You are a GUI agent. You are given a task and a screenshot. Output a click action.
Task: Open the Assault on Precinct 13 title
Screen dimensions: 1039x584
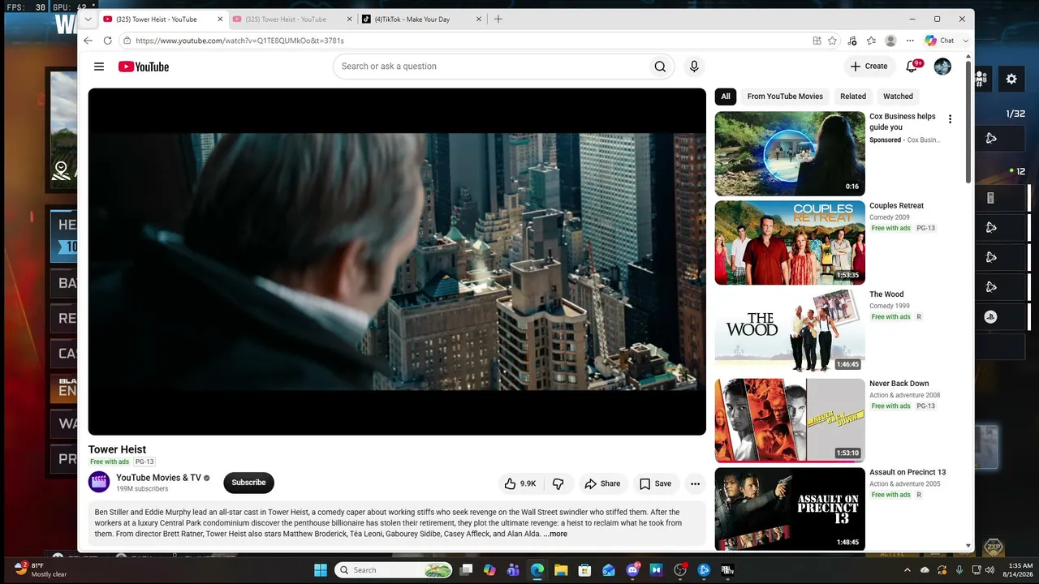tap(908, 472)
